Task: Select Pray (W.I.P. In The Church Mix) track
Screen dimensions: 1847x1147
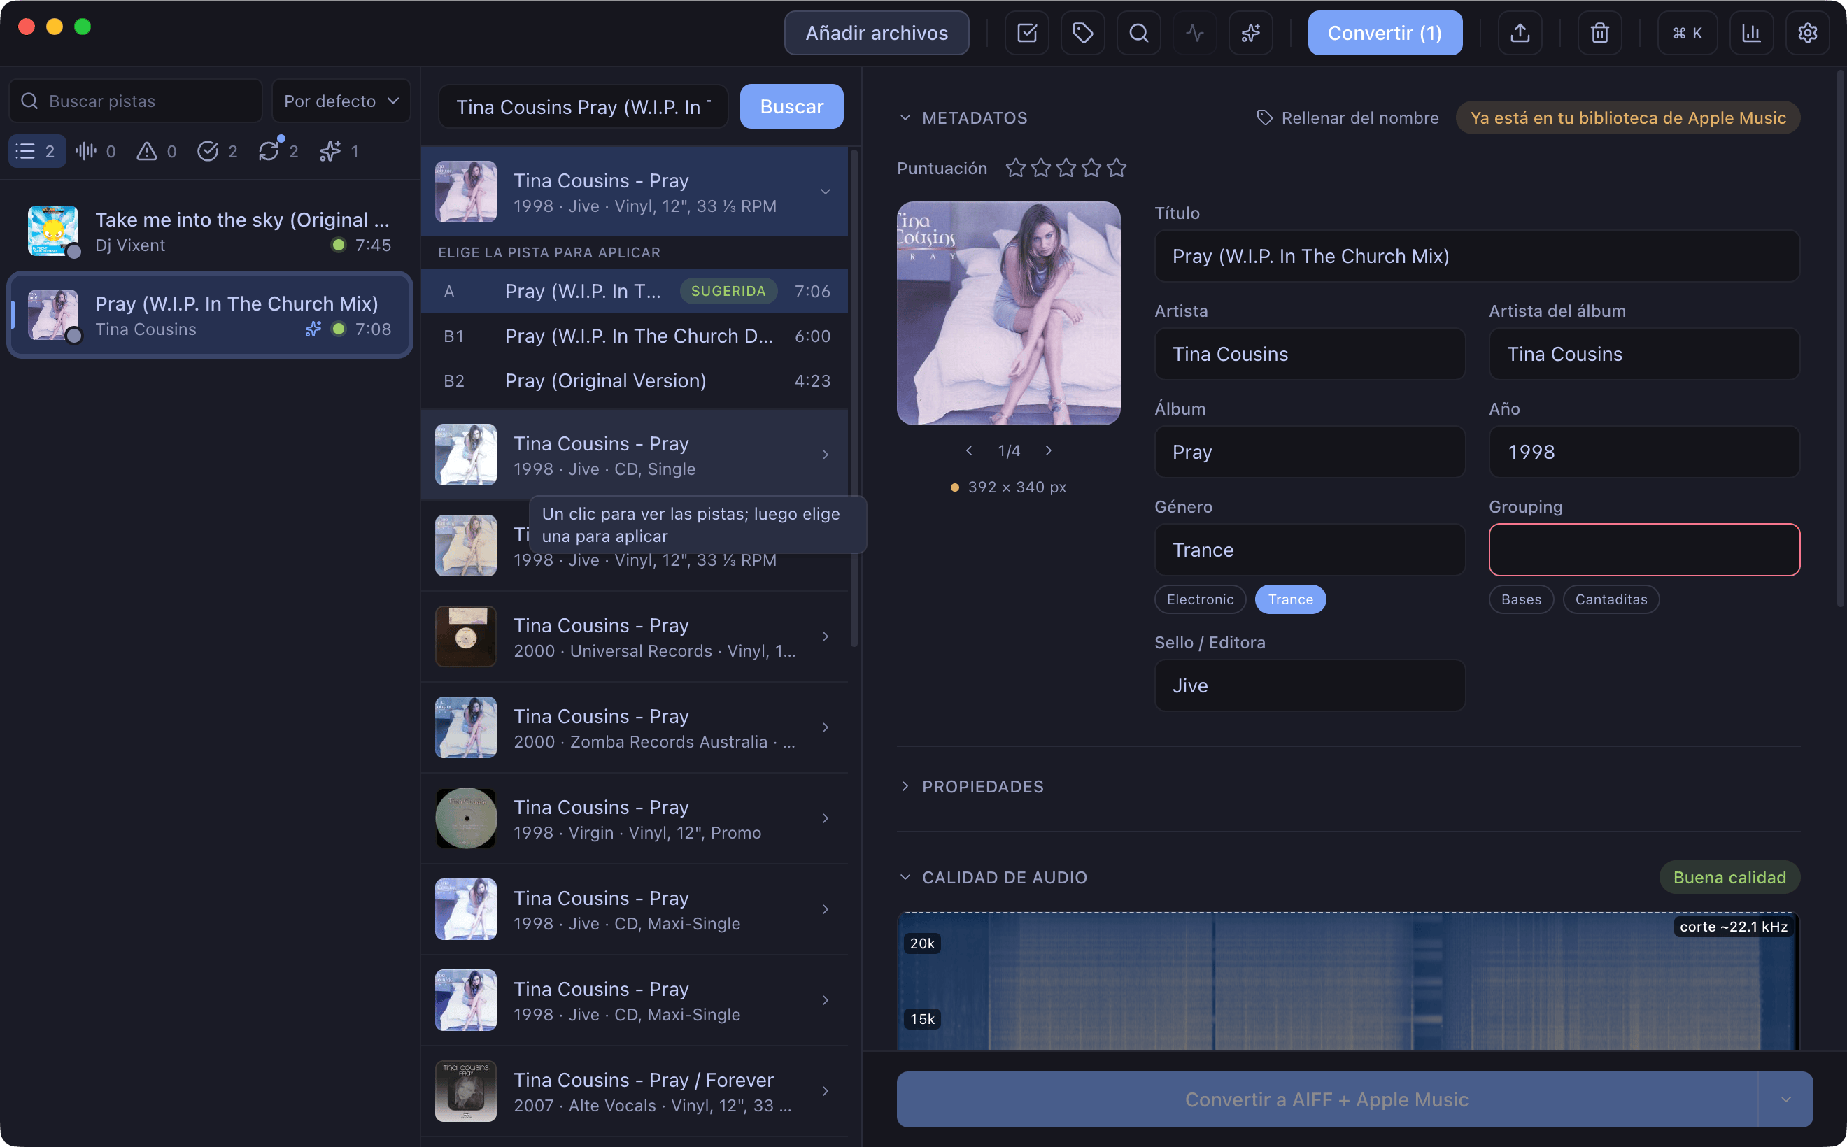Action: (209, 315)
